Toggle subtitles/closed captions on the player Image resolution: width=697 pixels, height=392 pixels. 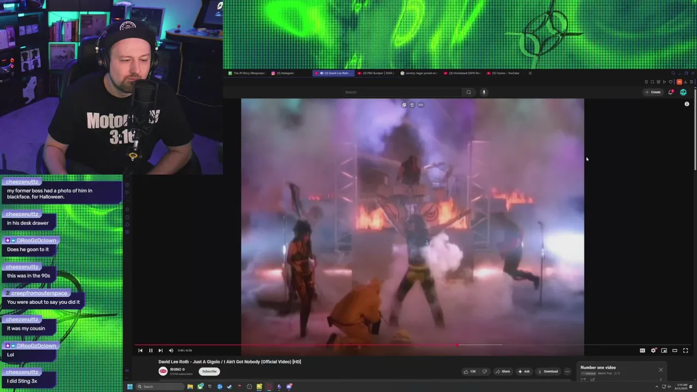[x=642, y=351]
